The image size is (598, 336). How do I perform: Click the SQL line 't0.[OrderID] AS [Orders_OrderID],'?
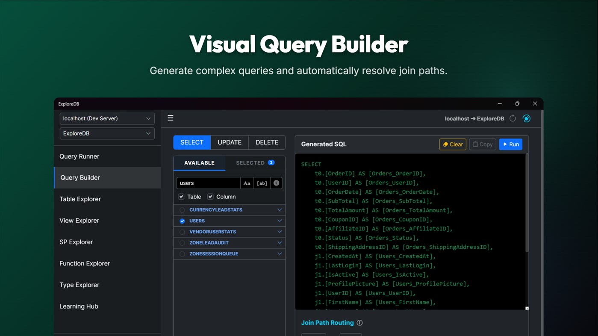(x=370, y=174)
